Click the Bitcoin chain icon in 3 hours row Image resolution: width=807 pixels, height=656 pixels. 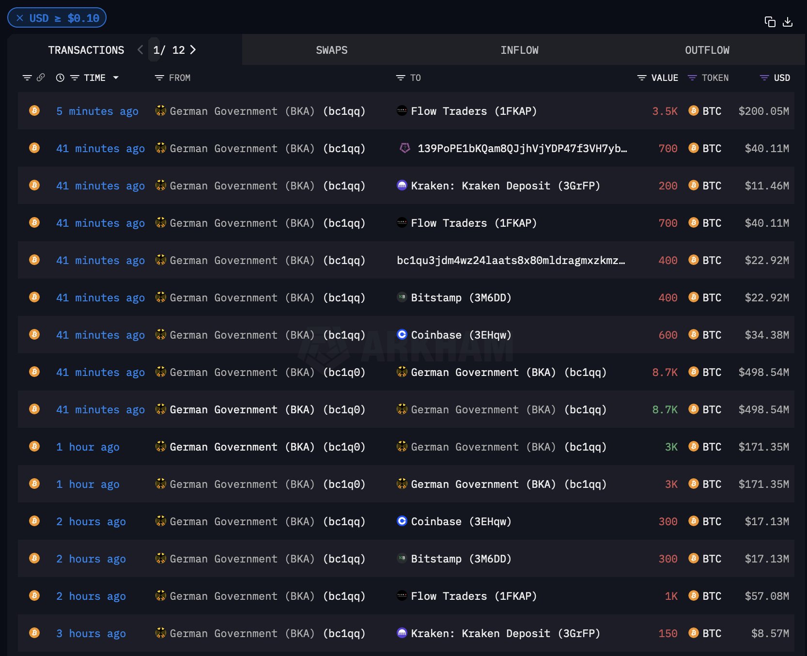[34, 633]
